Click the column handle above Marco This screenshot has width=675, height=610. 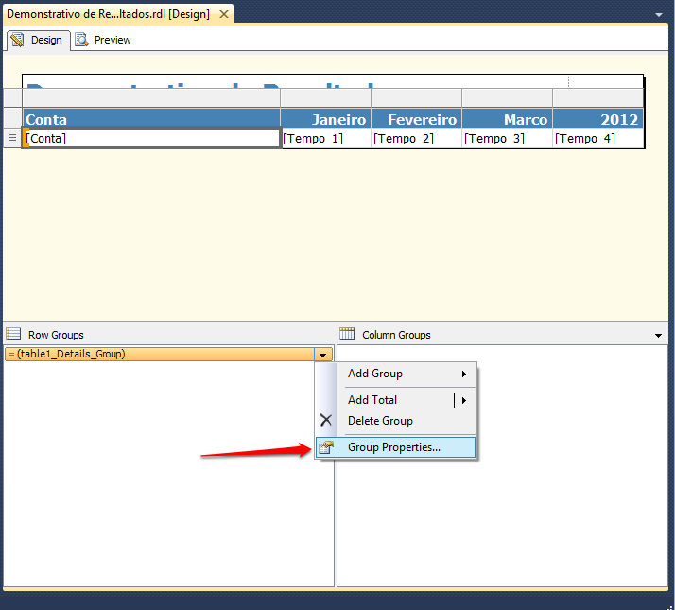(x=507, y=97)
